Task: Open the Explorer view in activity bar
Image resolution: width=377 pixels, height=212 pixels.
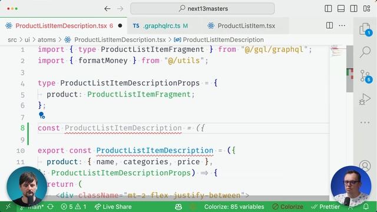Action: (365, 29)
